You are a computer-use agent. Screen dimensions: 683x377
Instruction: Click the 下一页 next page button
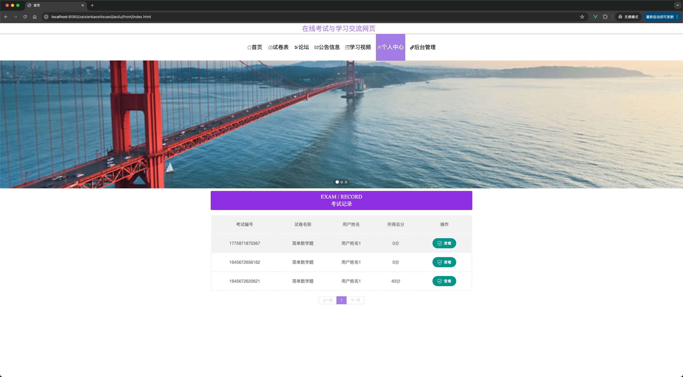(355, 300)
